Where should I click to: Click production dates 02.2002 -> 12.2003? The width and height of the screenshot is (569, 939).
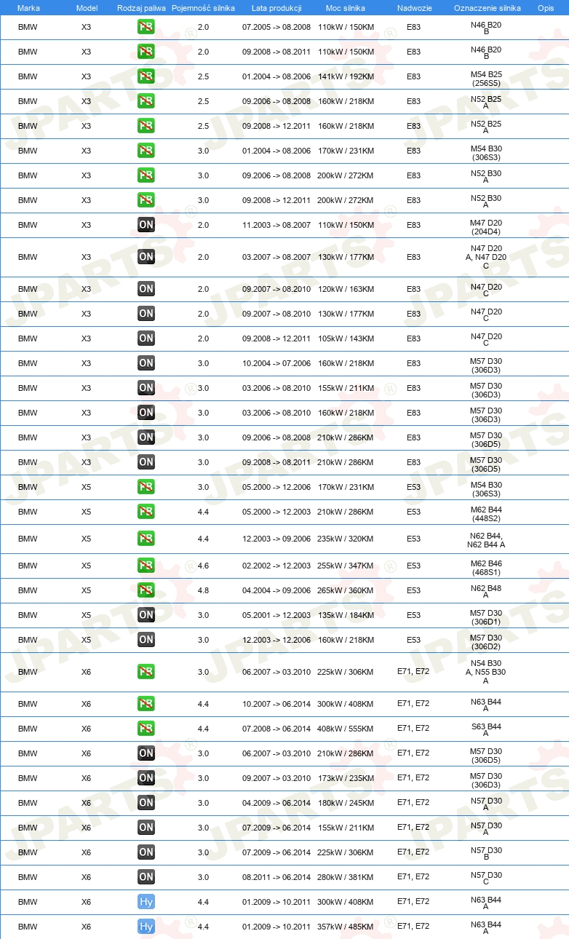coord(276,566)
